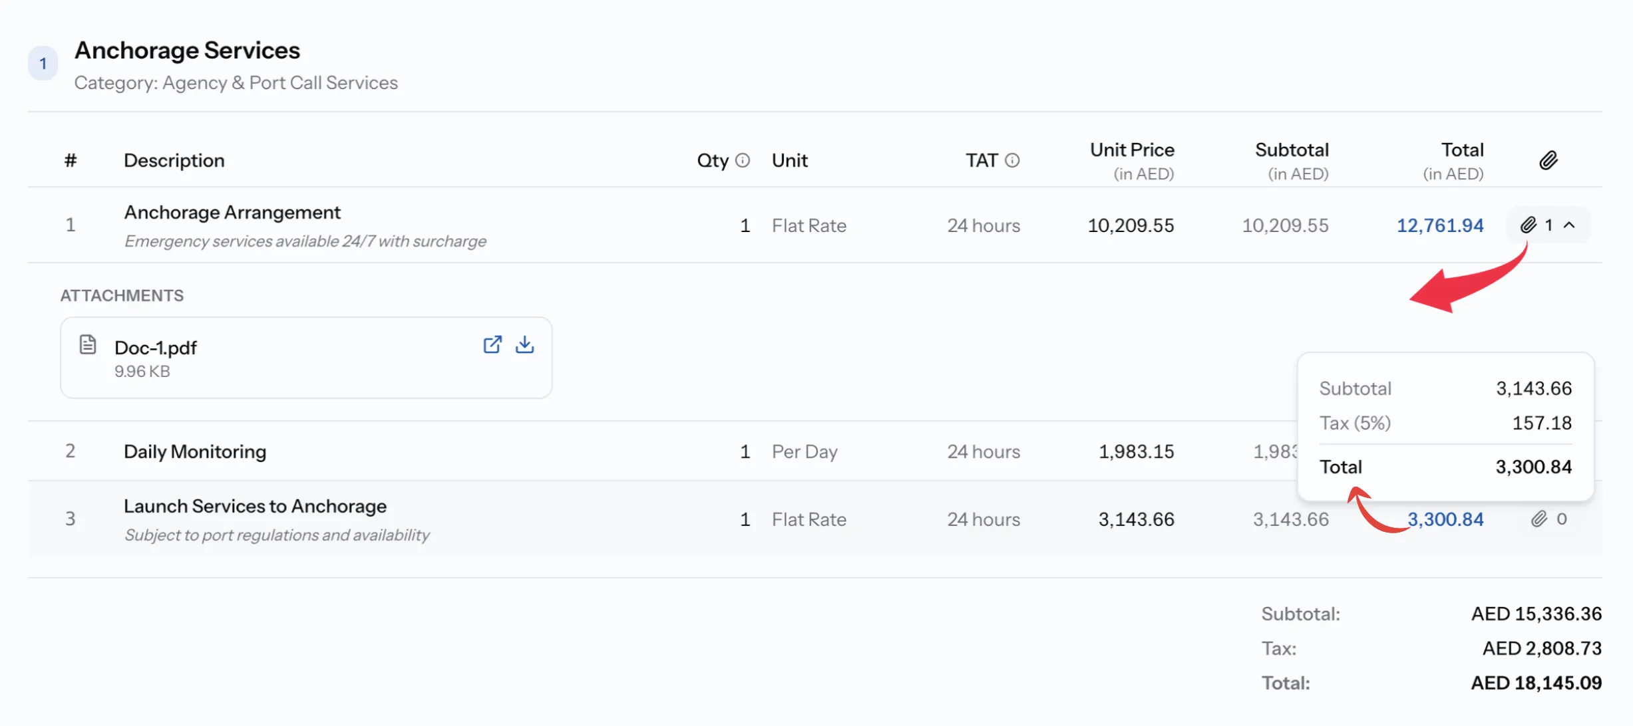This screenshot has width=1633, height=726.
Task: Click the 3,300.84 total in Launch Services row
Action: pos(1445,519)
